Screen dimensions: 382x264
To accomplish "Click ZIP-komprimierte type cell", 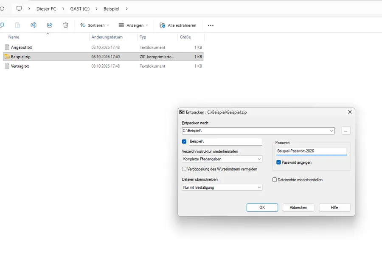I will pyautogui.click(x=157, y=57).
